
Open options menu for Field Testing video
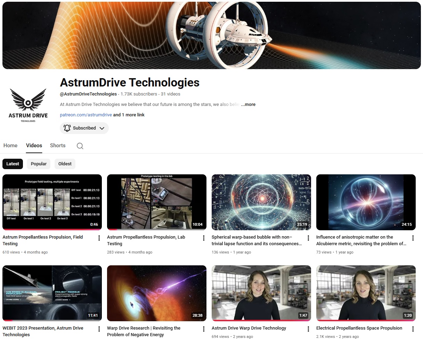pos(99,238)
